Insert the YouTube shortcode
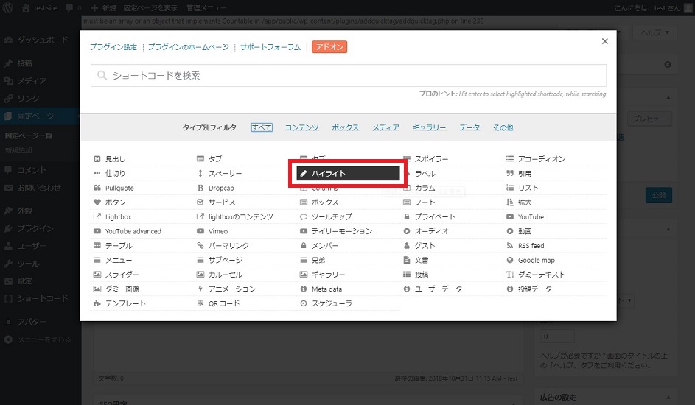 coord(530,217)
